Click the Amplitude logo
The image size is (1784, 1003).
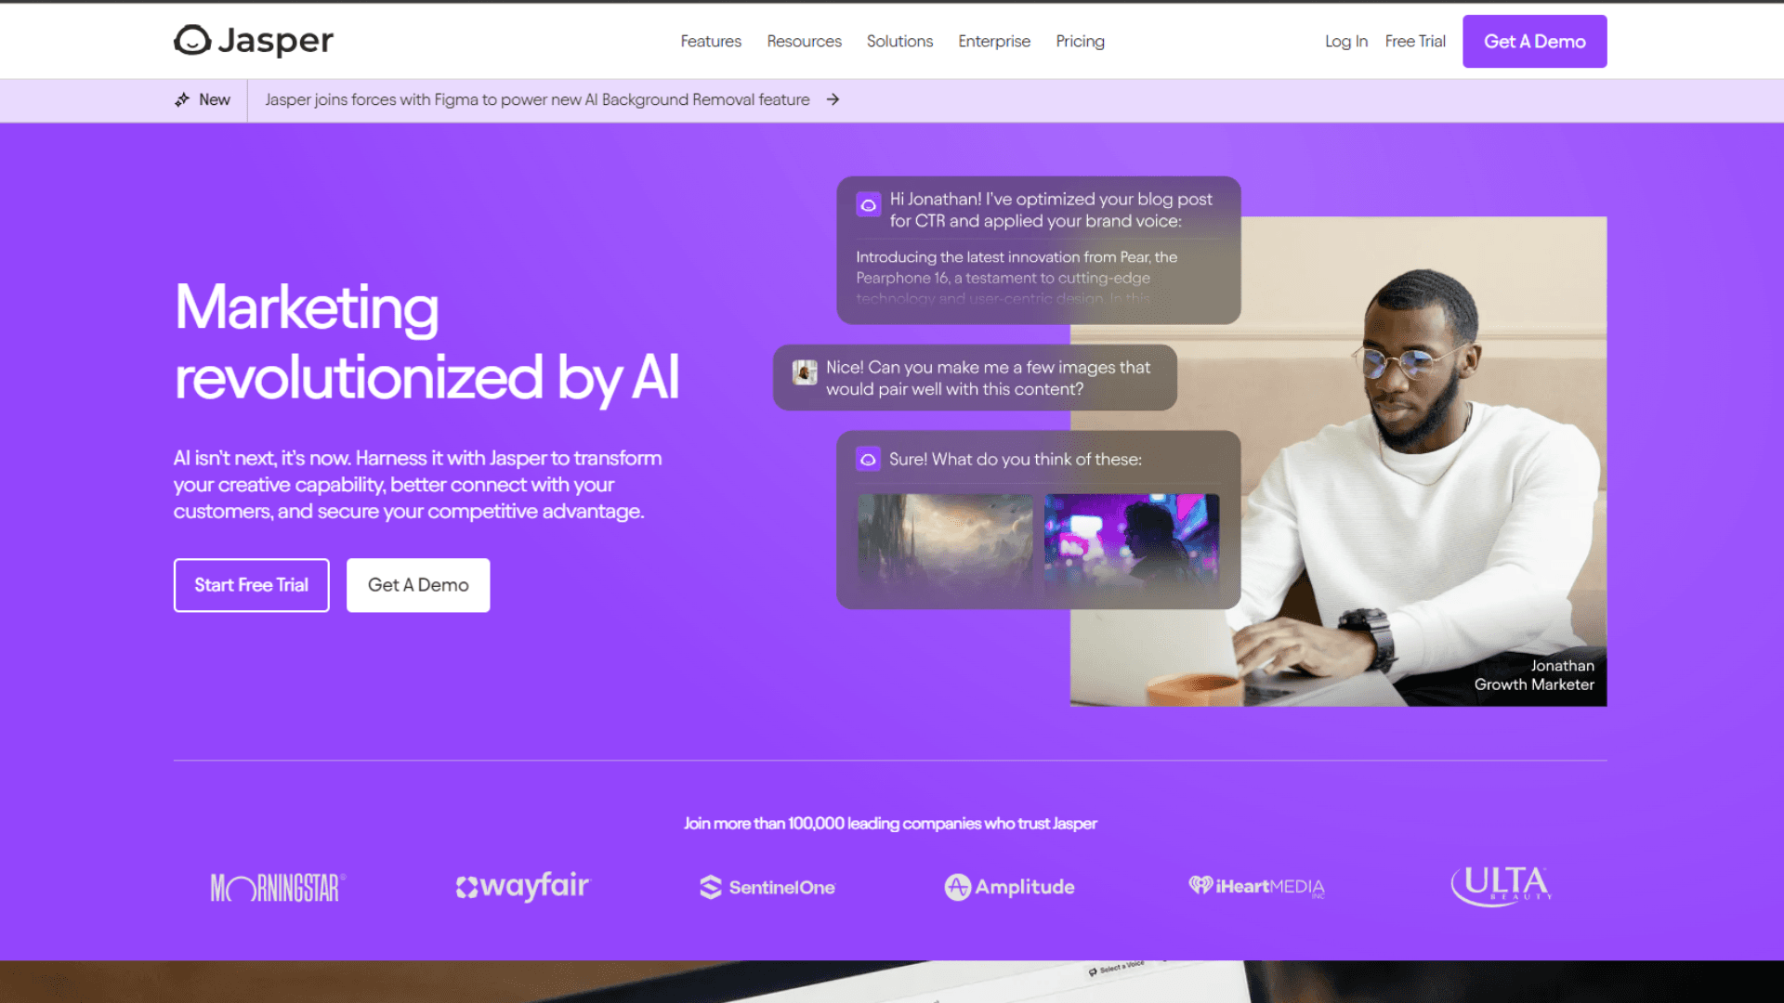pyautogui.click(x=1010, y=887)
